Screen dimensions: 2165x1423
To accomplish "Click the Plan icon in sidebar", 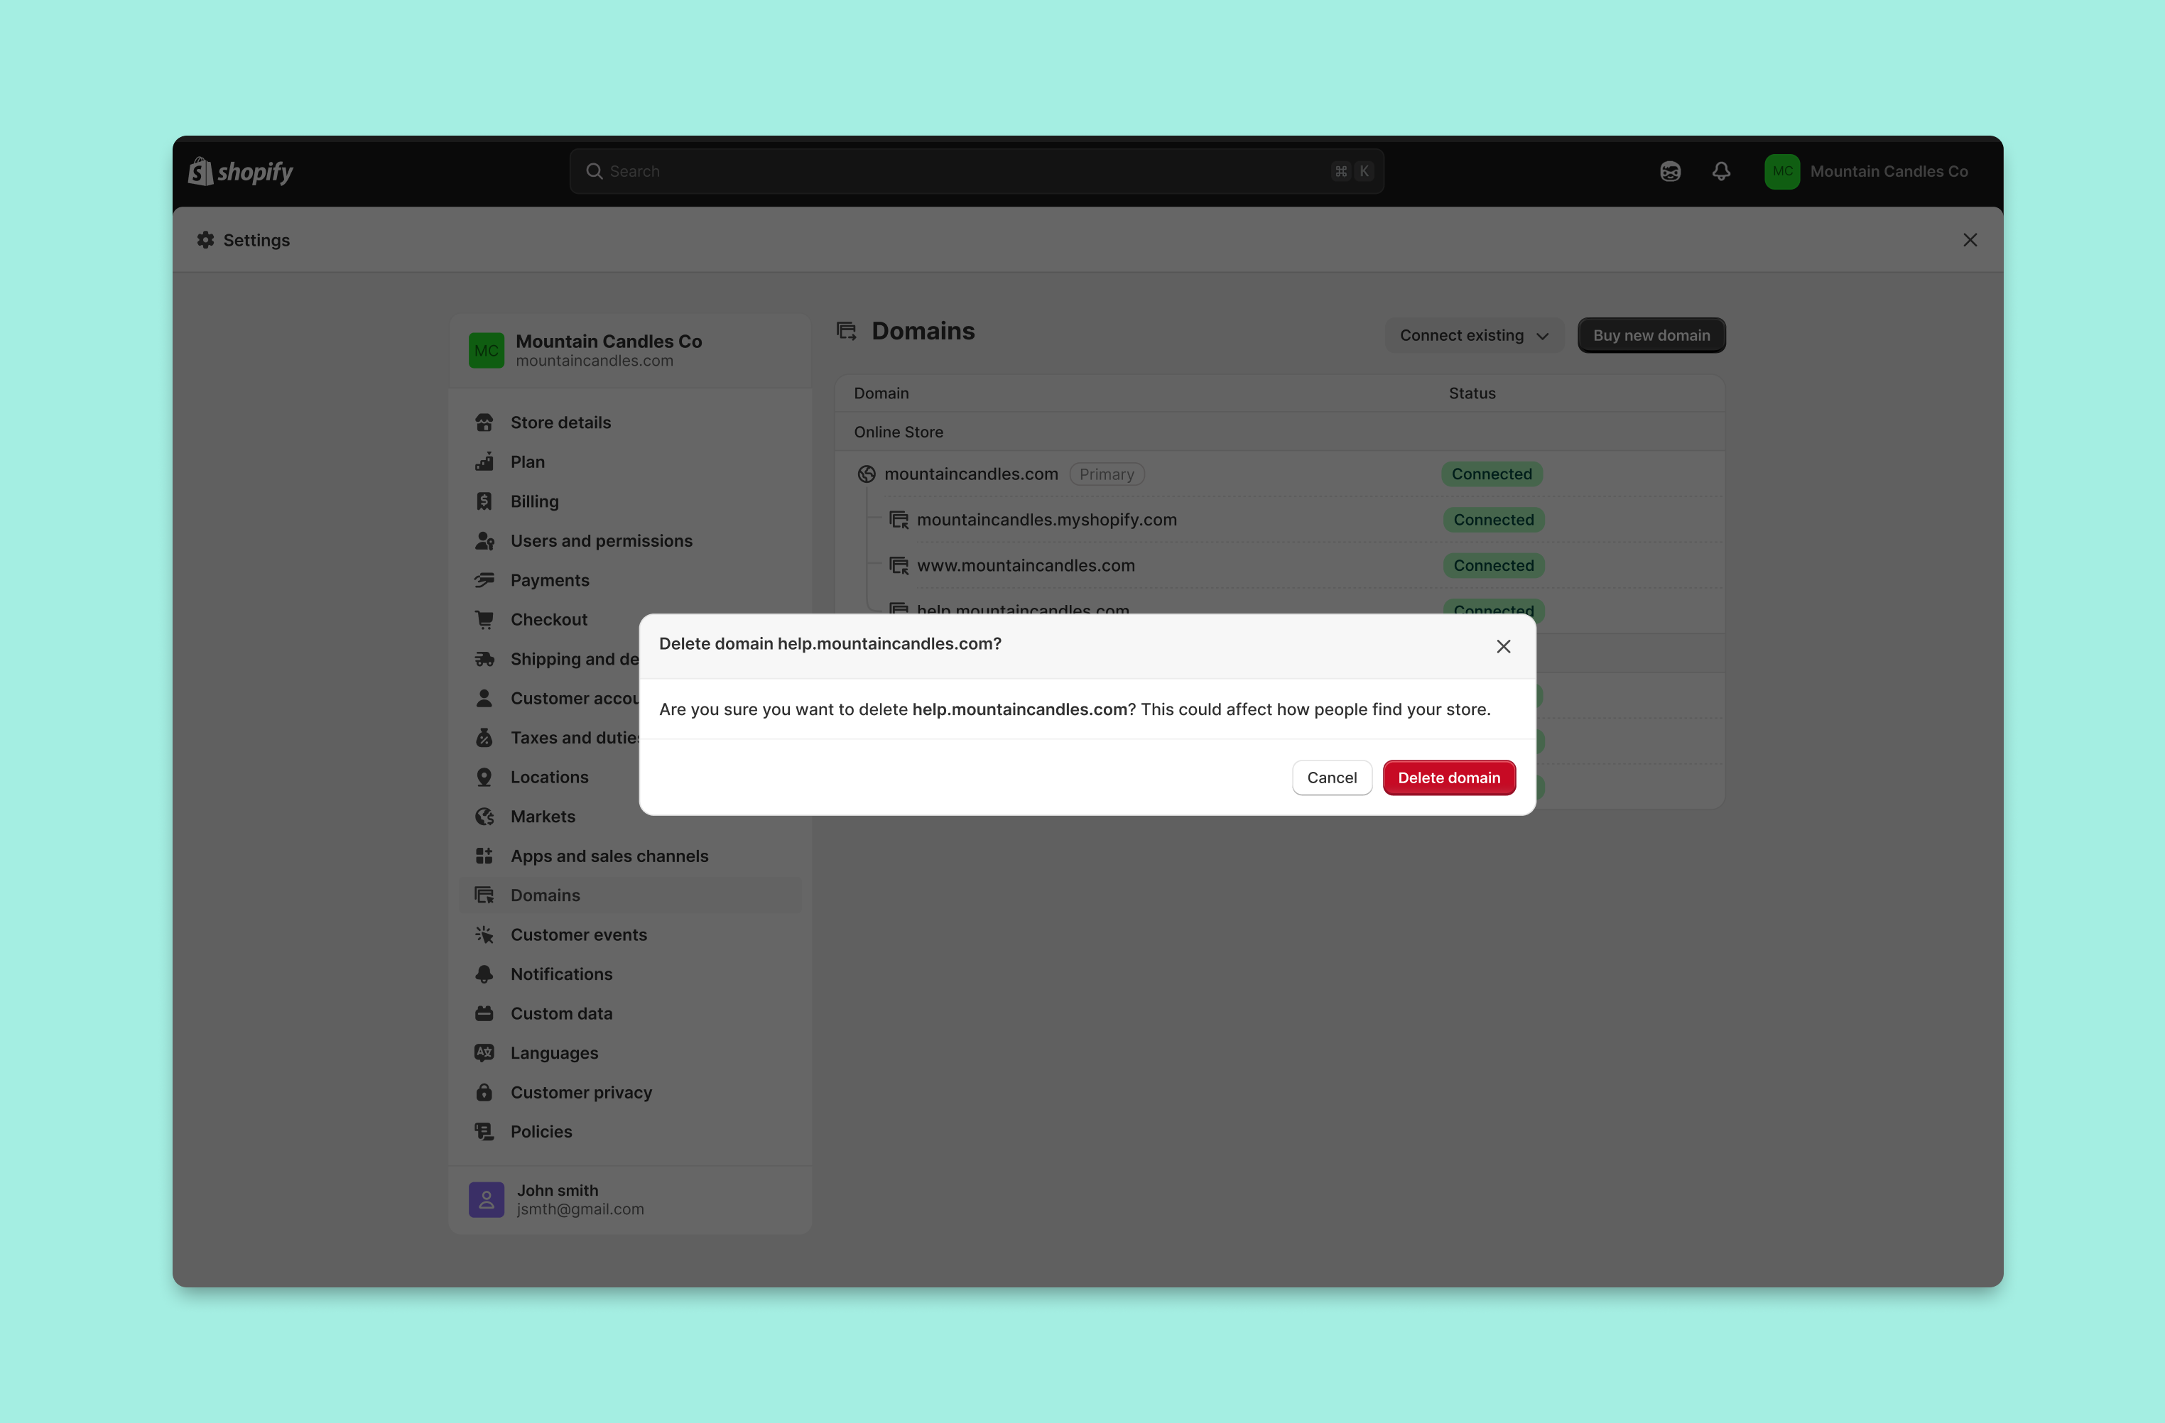I will pyautogui.click(x=484, y=461).
